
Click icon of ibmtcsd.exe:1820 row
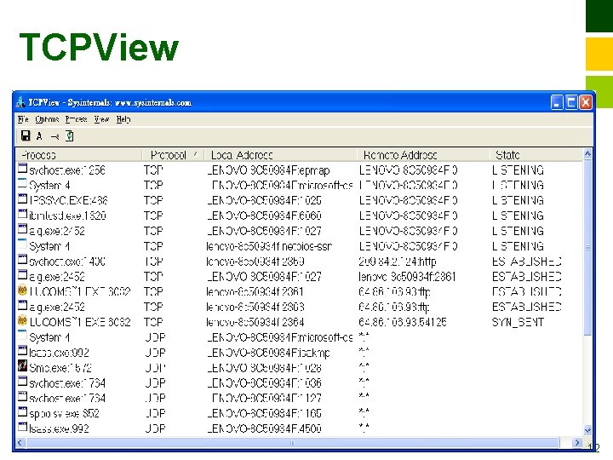pyautogui.click(x=23, y=215)
